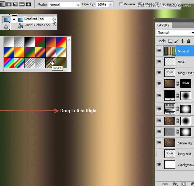Toggle the Lock all padlock icon
194x186 pixels.
(188, 41)
